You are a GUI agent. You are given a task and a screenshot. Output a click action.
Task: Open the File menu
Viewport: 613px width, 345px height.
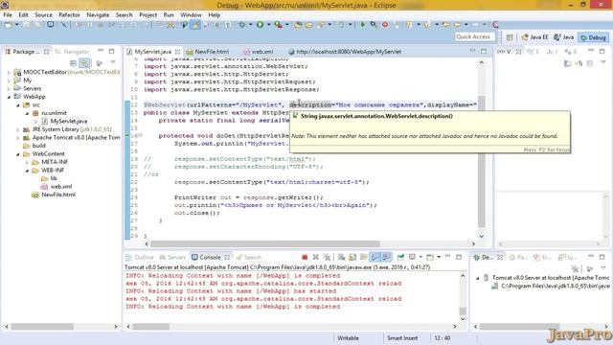[8, 15]
